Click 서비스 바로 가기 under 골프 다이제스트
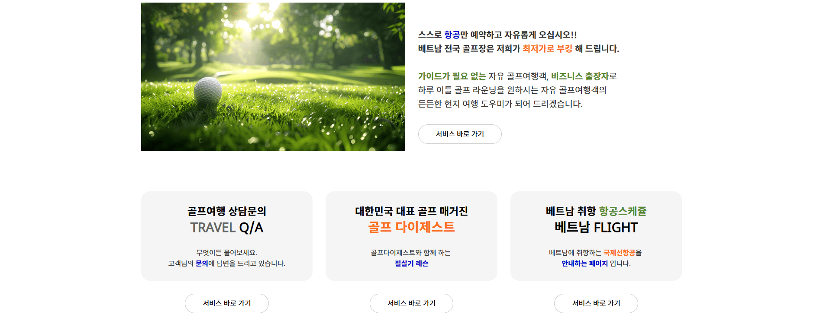 [x=411, y=303]
